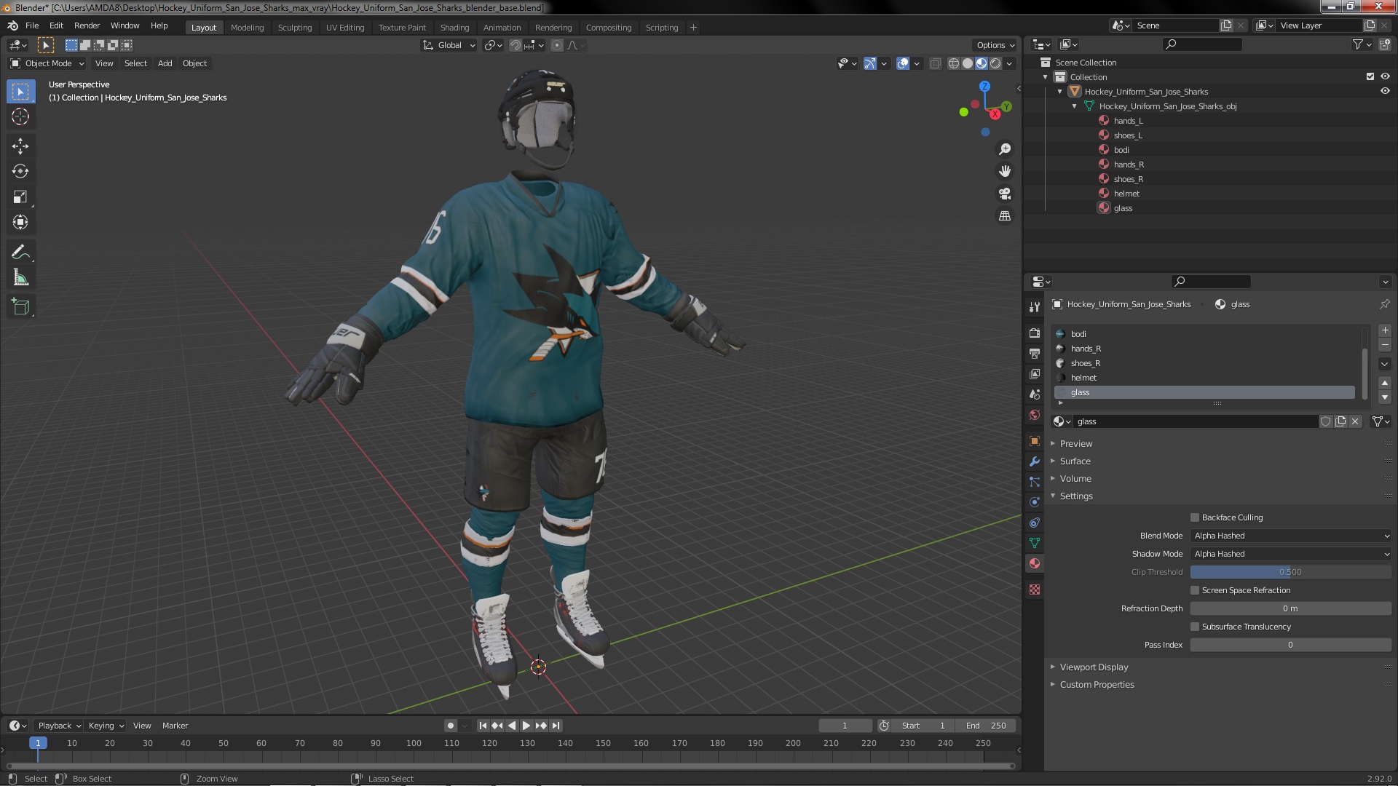Open the Blend Mode dropdown
This screenshot has width=1398, height=786.
(x=1291, y=536)
